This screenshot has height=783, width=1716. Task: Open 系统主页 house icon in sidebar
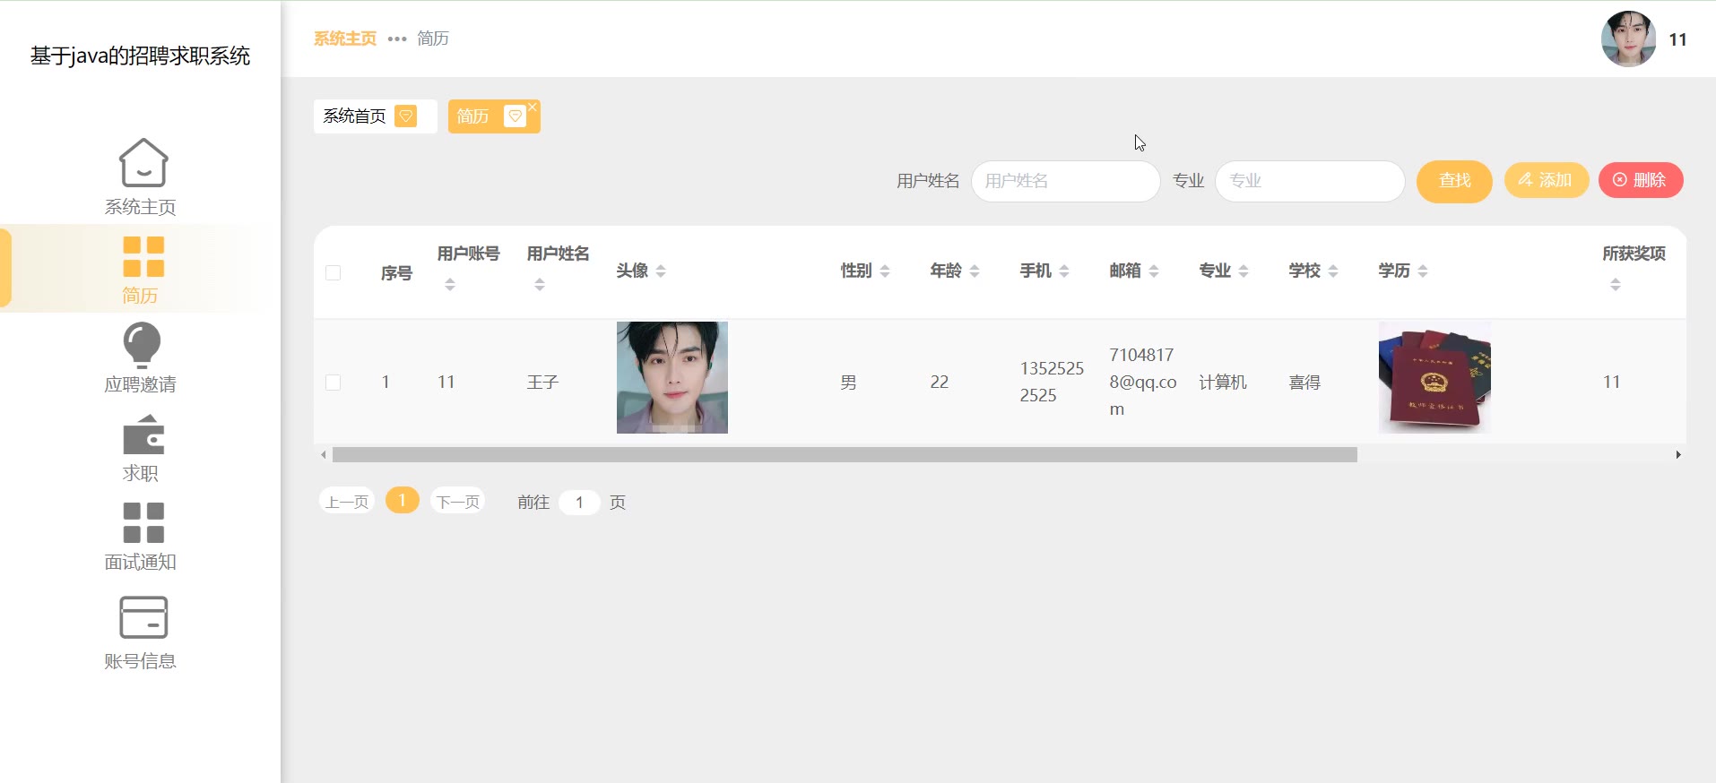143,162
